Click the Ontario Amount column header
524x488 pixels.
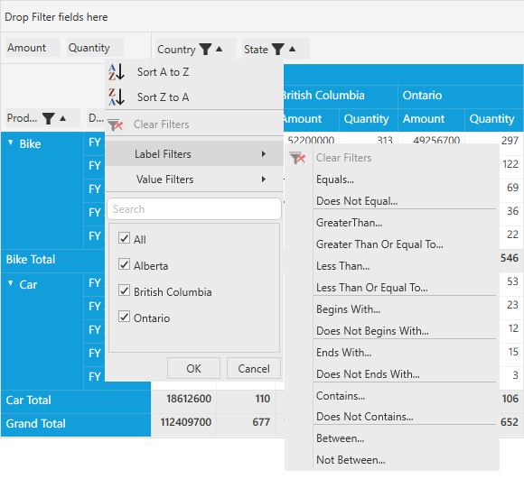point(431,119)
